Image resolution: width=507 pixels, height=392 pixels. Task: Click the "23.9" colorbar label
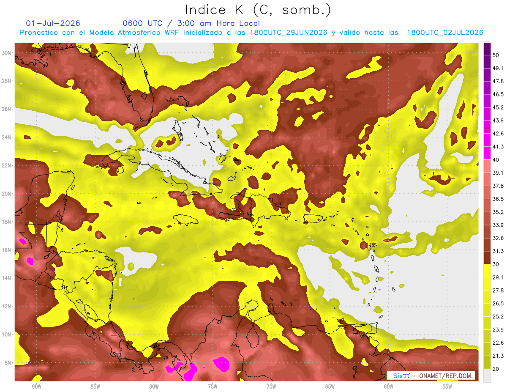tap(498, 330)
